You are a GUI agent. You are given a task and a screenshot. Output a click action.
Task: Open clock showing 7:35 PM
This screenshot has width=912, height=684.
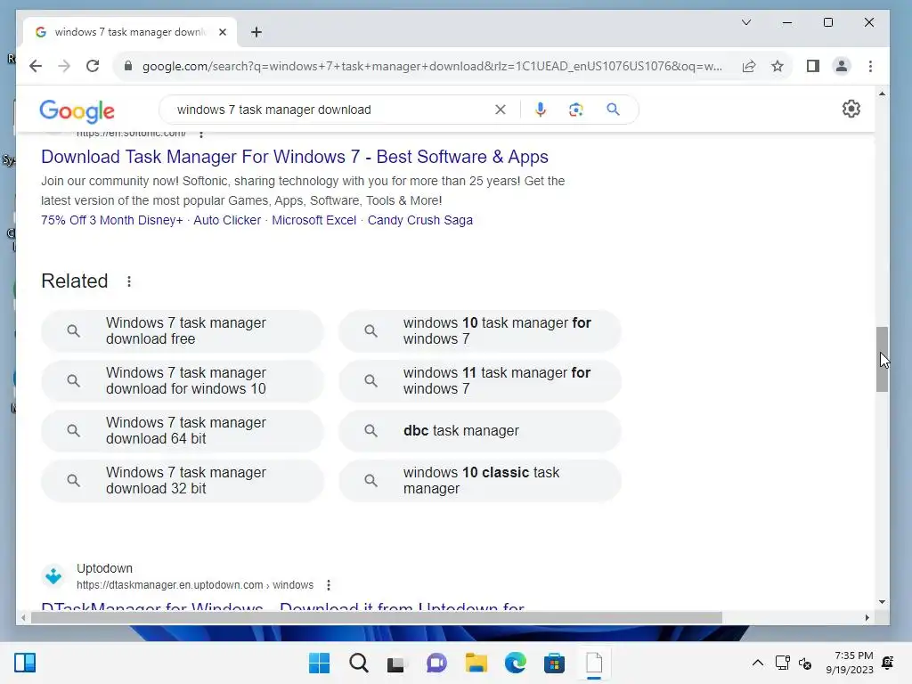pos(849,663)
